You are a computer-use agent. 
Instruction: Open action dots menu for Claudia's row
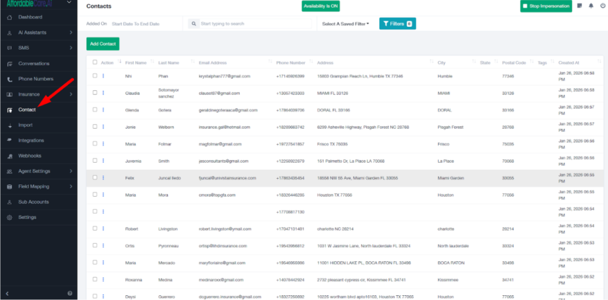pos(103,93)
